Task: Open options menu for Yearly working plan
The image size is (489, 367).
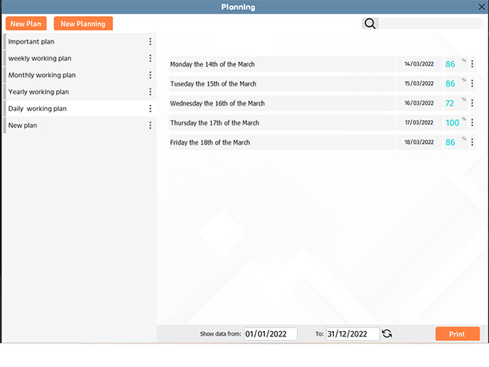Action: 151,92
